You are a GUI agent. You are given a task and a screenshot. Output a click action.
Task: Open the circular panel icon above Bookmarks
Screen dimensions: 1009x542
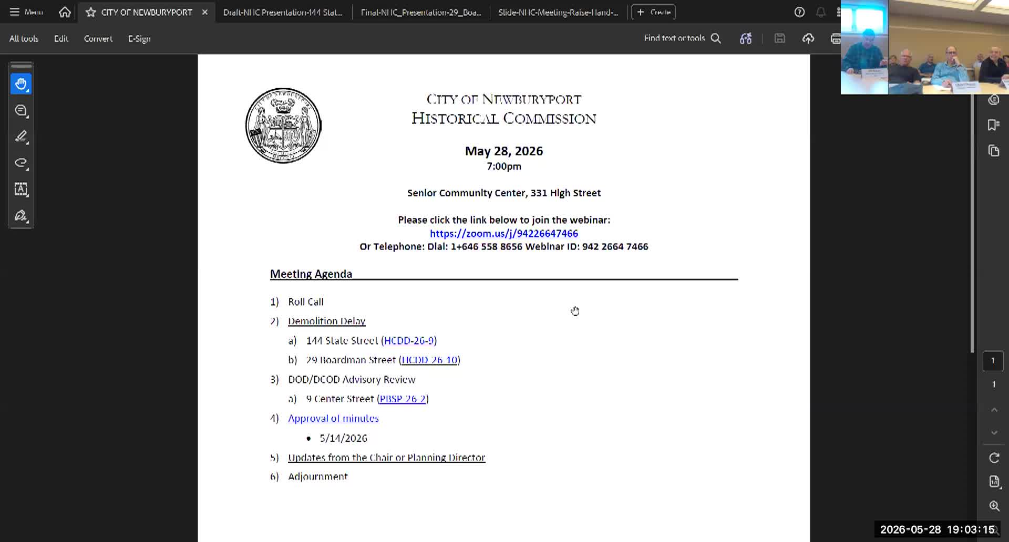993,100
